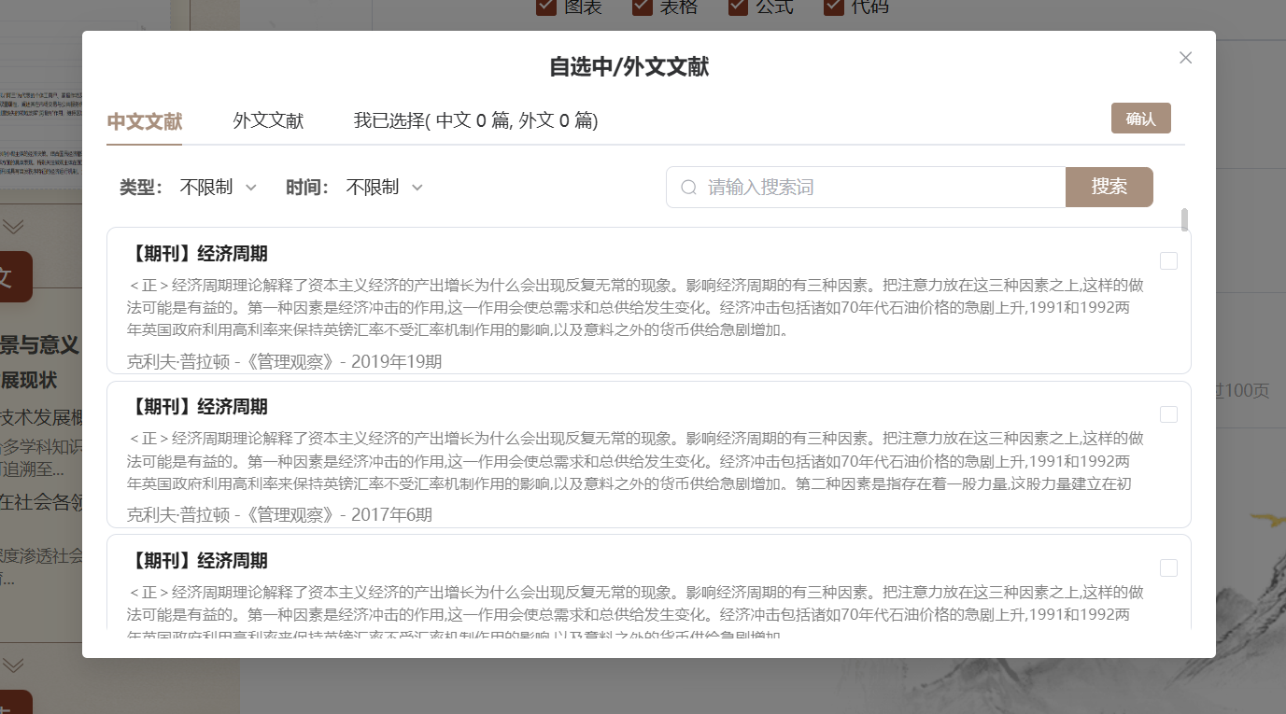Image resolution: width=1286 pixels, height=714 pixels.
Task: Click 克利夫·普拉顿 -《管理观察》- 2017年6期 text
Action: click(279, 514)
